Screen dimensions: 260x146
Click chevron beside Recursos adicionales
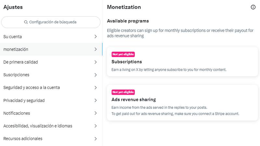click(96, 139)
